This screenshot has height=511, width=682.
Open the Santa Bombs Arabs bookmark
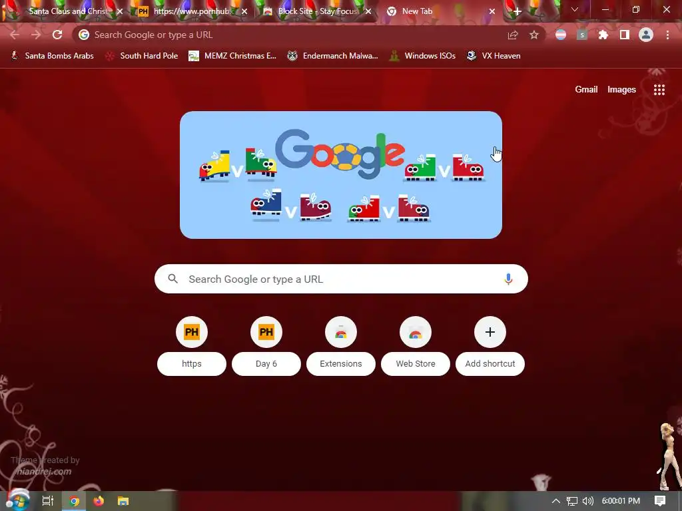click(x=52, y=56)
